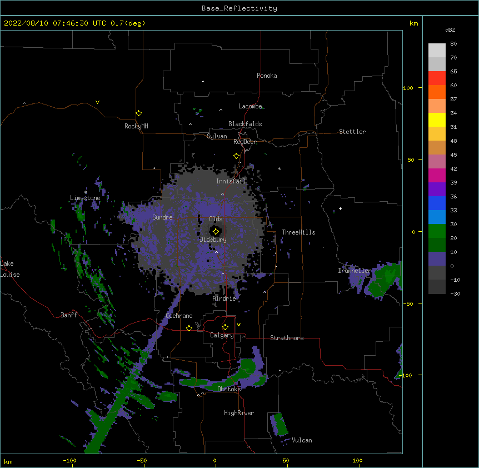
Task: Click the yellow marker west of Calgary
Action: tap(189, 328)
